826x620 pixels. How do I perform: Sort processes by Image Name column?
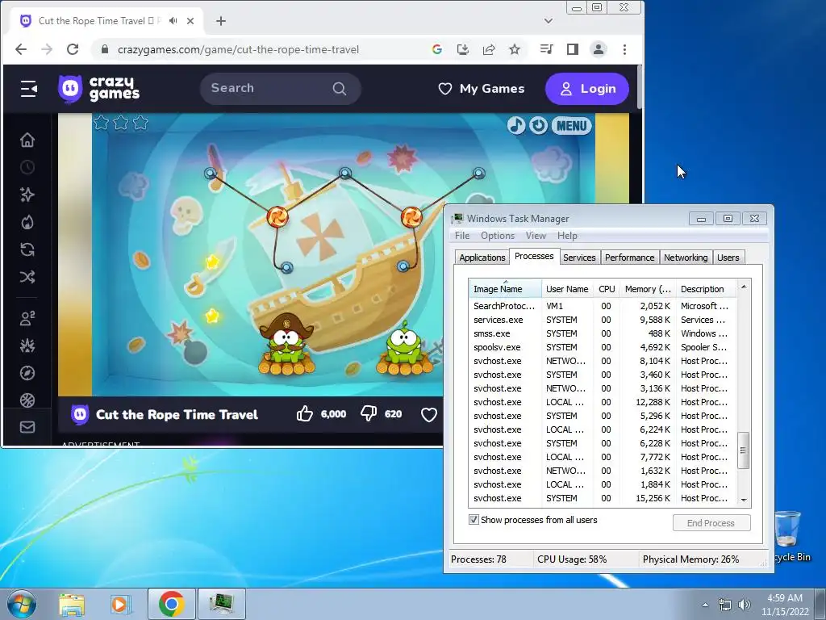point(505,289)
